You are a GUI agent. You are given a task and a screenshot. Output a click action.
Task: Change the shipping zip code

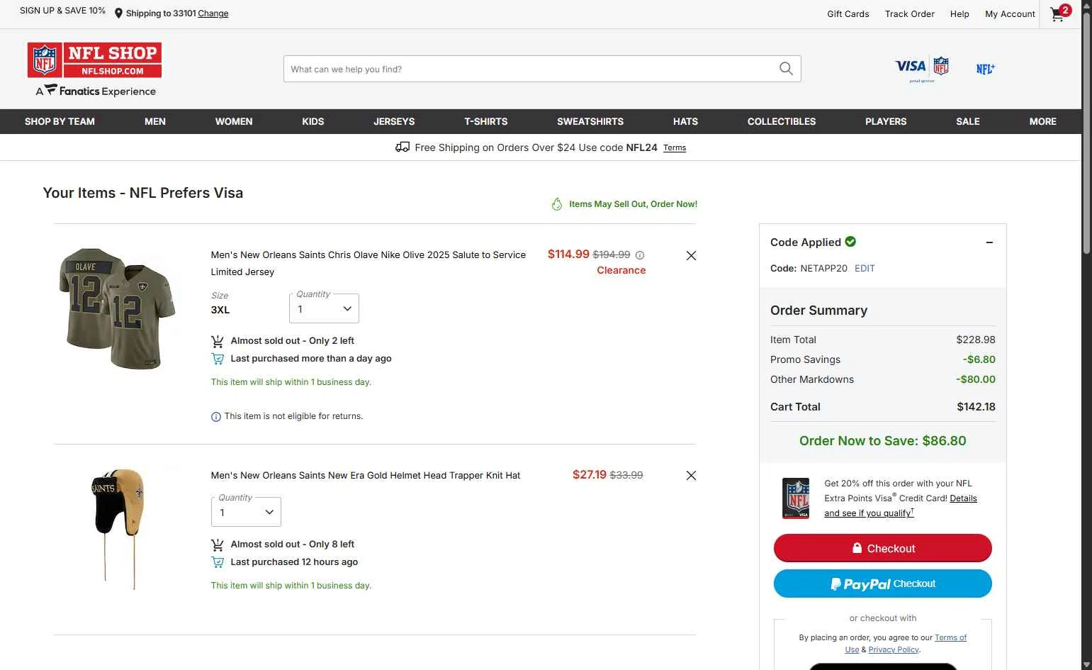(x=213, y=13)
